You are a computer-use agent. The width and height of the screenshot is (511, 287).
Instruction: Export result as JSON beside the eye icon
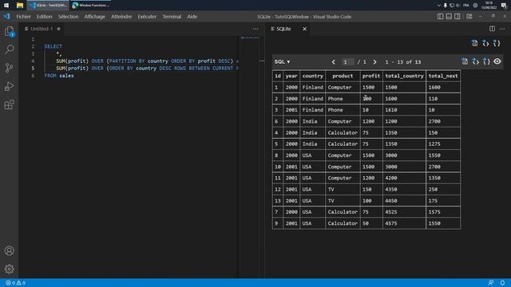tap(486, 61)
